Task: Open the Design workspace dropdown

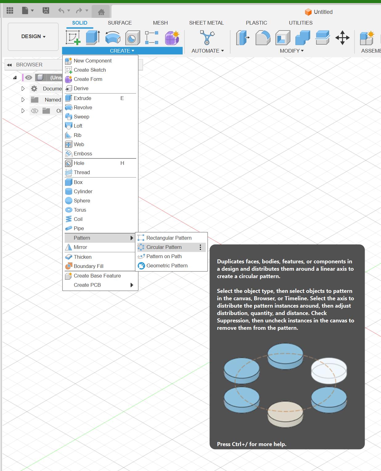Action: (33, 36)
